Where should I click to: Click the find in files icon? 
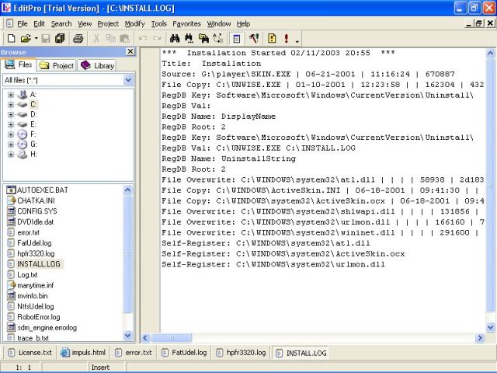point(203,38)
